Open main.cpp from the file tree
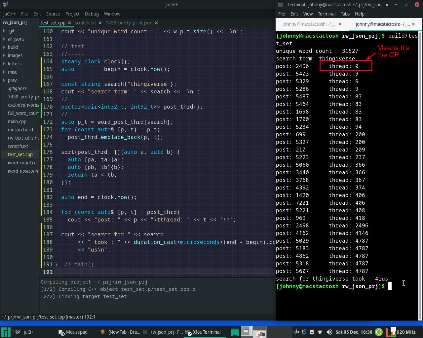Image resolution: width=423 pixels, height=338 pixels. pos(17,121)
